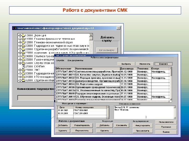
Task: Click folder icon of 31000 row
Action: coord(23,77)
